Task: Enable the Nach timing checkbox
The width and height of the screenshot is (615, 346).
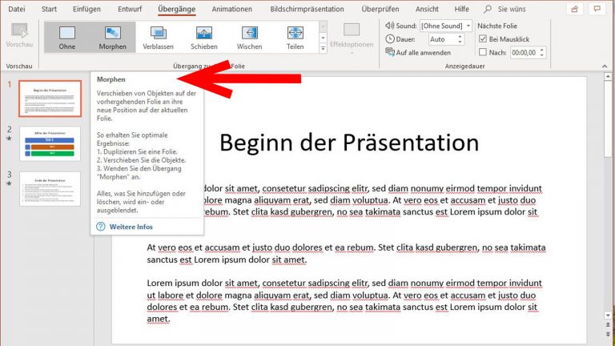Action: tap(483, 52)
